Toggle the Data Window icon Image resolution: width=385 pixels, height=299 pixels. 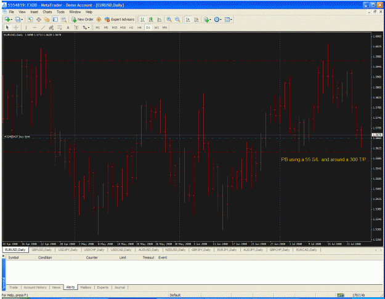pyautogui.click(x=39, y=19)
